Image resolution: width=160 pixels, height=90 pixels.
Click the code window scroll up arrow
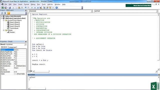[158, 15]
